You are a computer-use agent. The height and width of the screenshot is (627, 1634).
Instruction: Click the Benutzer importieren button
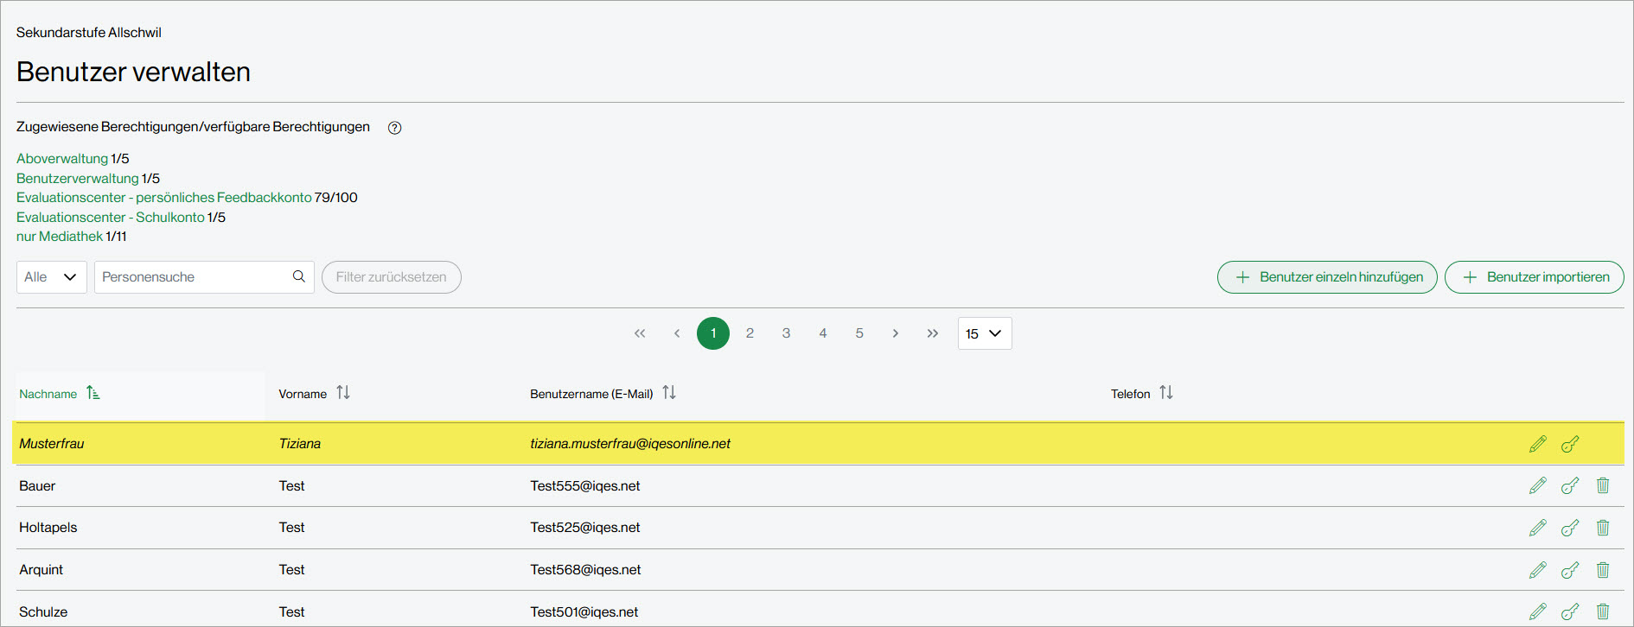[x=1534, y=277]
